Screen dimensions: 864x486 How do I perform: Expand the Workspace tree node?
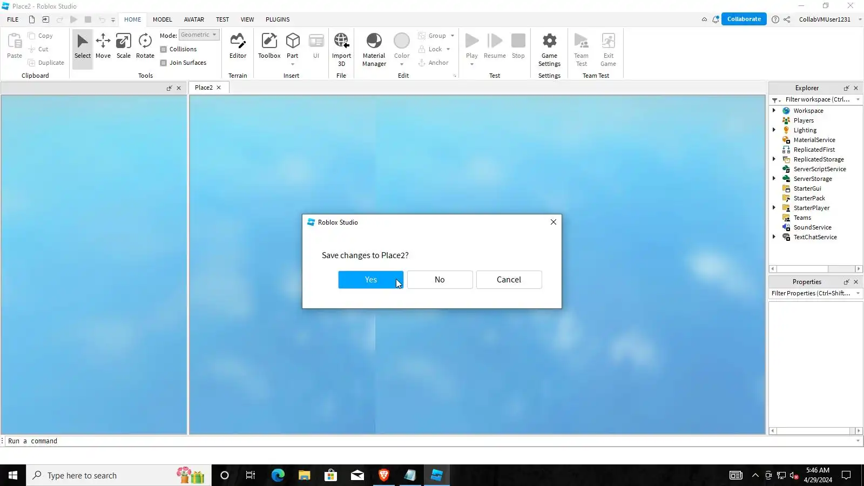coord(774,111)
